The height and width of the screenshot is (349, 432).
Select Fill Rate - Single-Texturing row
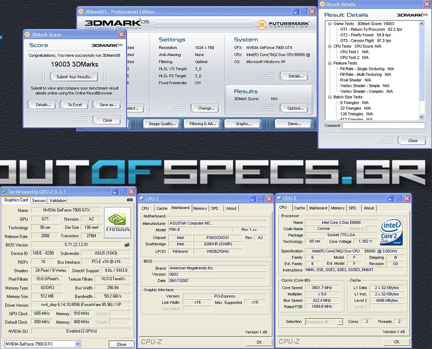tap(367, 69)
